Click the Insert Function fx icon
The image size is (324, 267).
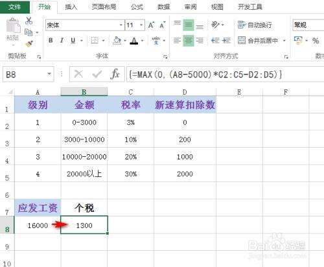[x=115, y=75]
